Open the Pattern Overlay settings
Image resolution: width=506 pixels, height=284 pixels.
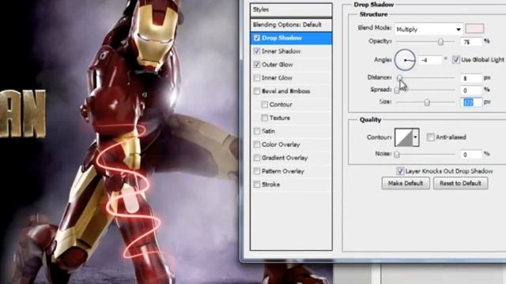point(283,171)
